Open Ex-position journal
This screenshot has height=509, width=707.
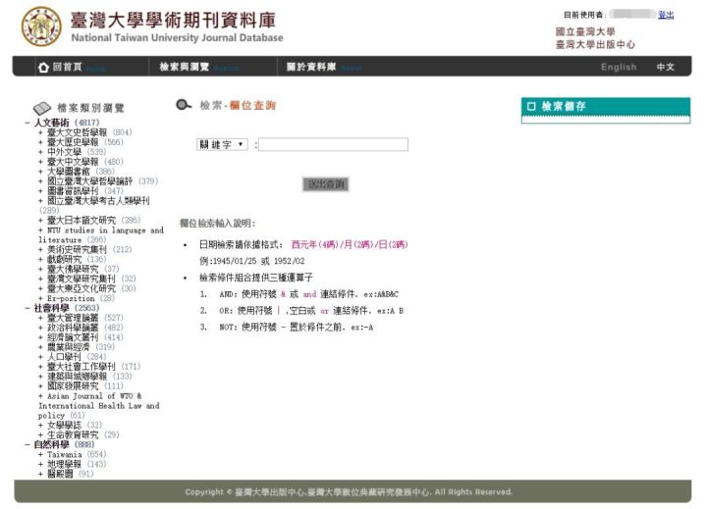click(71, 299)
